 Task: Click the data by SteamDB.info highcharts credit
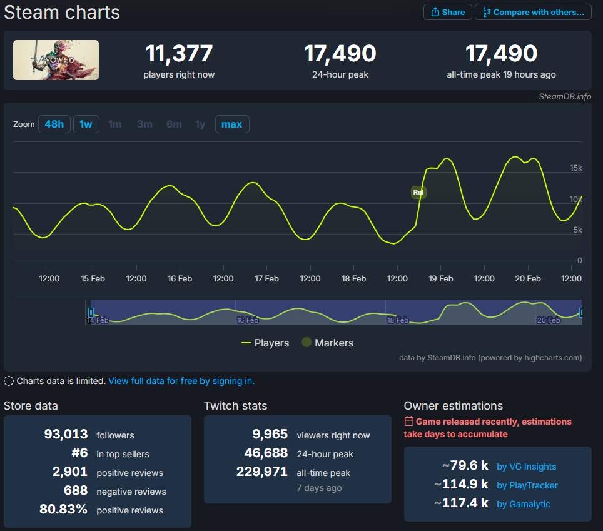pyautogui.click(x=490, y=358)
